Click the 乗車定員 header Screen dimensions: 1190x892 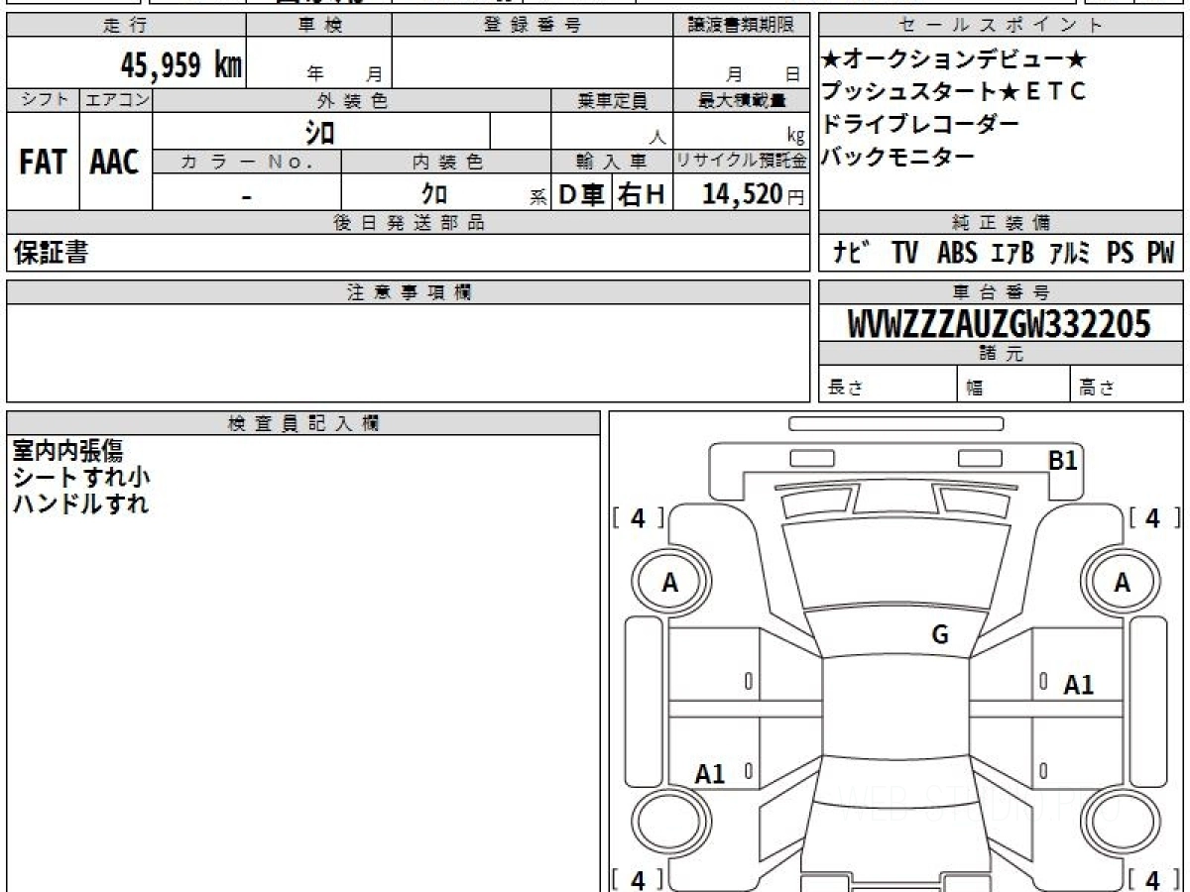pos(612,100)
